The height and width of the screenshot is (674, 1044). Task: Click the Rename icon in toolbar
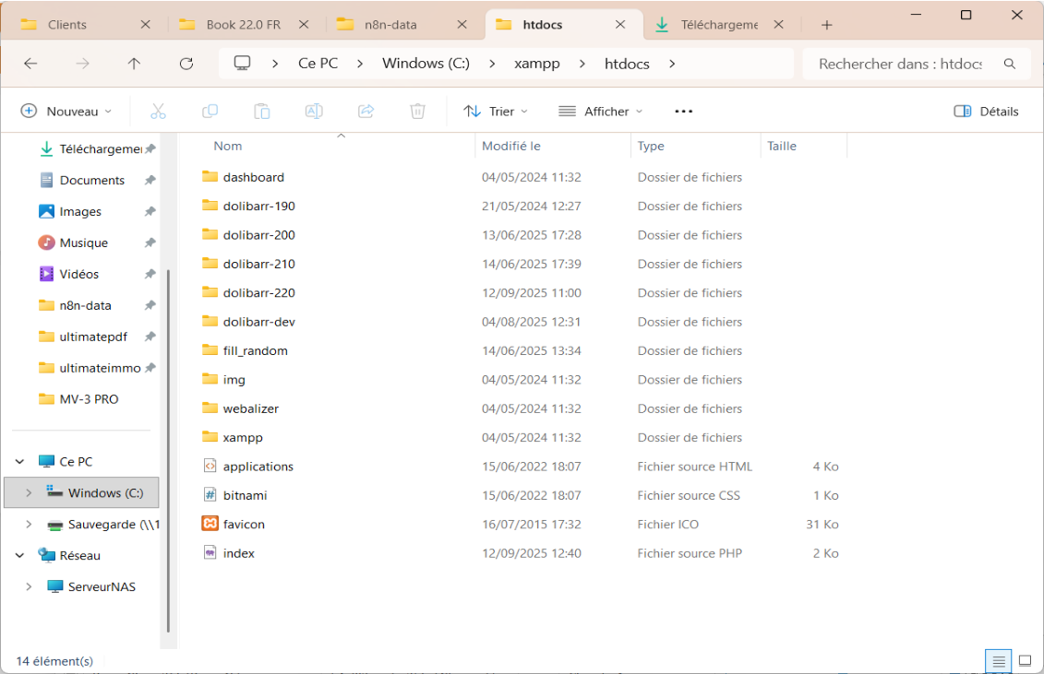coord(314,112)
